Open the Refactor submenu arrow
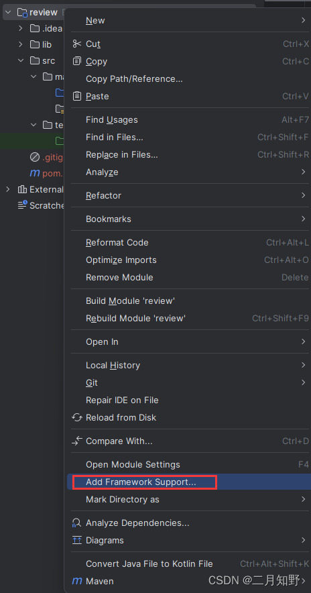The width and height of the screenshot is (311, 593). coord(303,195)
